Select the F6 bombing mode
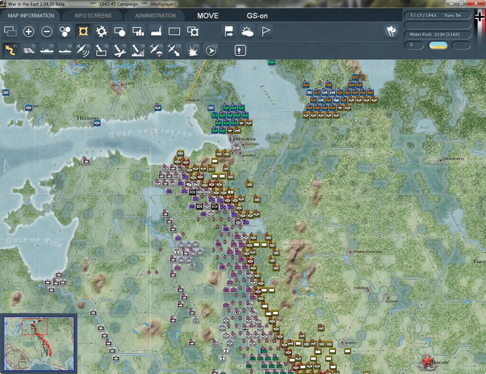This screenshot has width=486, height=374. pyautogui.click(x=102, y=50)
